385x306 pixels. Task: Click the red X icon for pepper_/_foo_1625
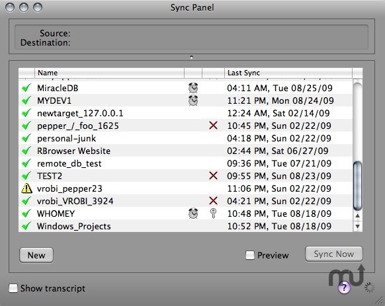[213, 126]
